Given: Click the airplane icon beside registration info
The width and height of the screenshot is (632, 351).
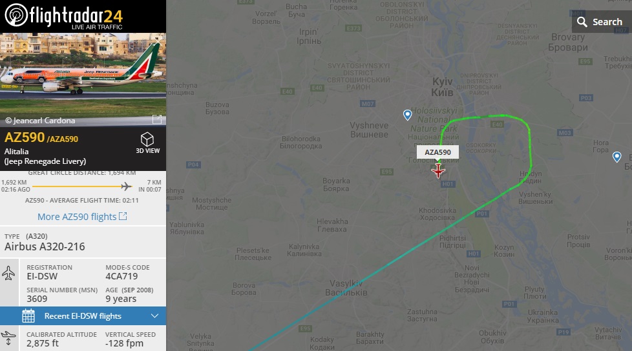Looking at the screenshot, I should [8, 273].
